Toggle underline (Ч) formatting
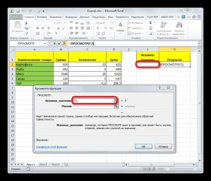Image resolution: width=211 pixels, height=181 pixels. coord(48,28)
